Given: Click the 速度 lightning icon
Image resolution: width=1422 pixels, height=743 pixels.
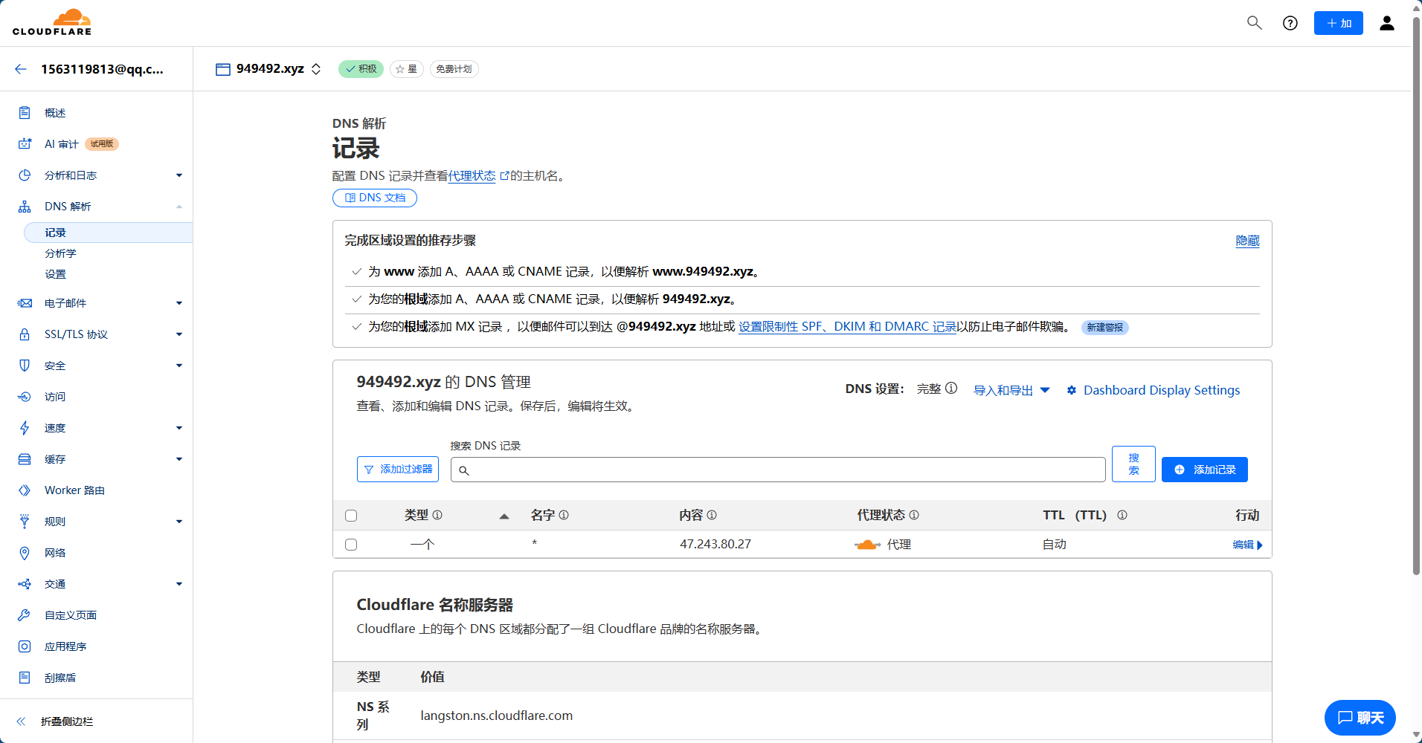Looking at the screenshot, I should 25,428.
